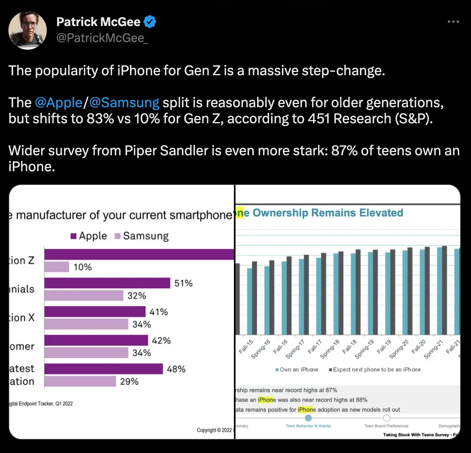Toggle the 'Own an iPhone' legend entry
Image resolution: width=471 pixels, height=453 pixels.
pos(297,369)
